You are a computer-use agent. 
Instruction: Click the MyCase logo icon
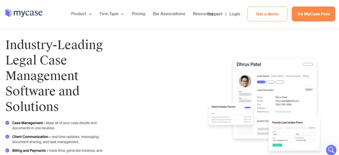(8, 13)
